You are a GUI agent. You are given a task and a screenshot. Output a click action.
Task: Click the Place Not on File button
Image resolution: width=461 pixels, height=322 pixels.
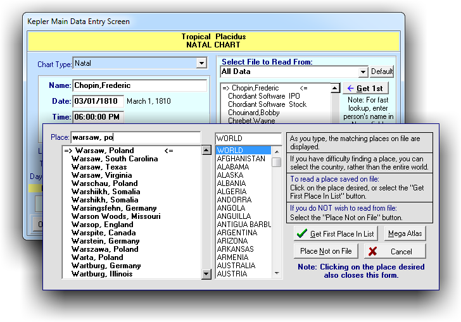pyautogui.click(x=325, y=251)
